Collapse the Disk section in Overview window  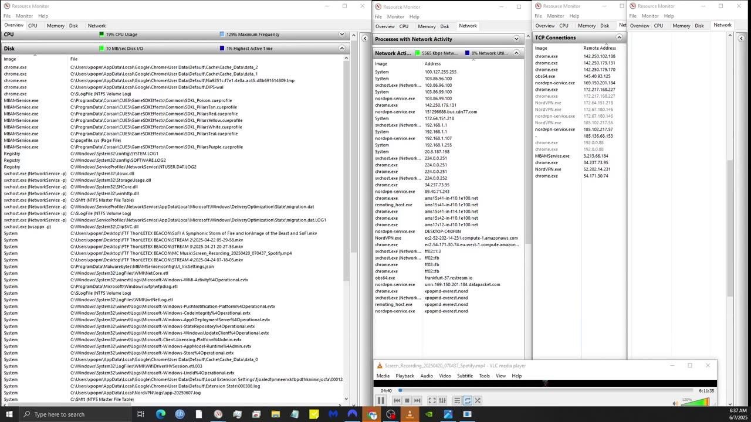point(342,49)
